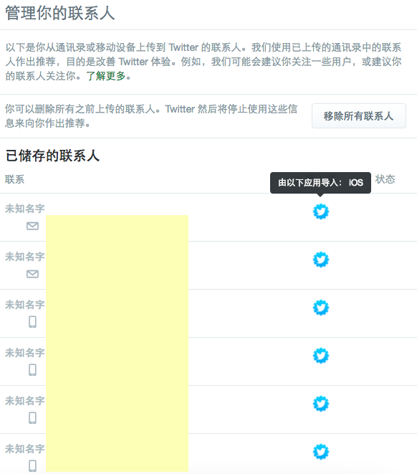Click the third row's Twitter badge icon
The width and height of the screenshot is (417, 474).
[321, 308]
